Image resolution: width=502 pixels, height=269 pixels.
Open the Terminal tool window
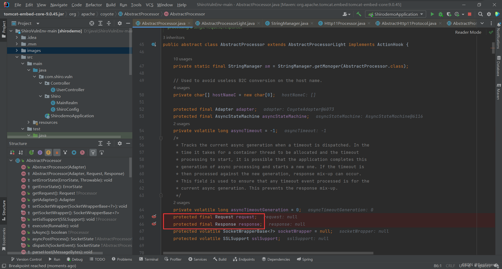point(149,259)
